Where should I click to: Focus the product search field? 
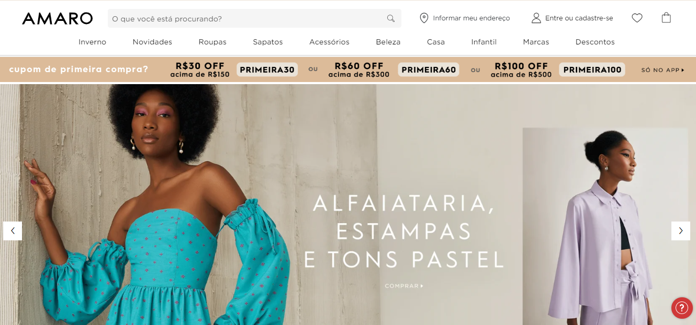pyautogui.click(x=254, y=18)
